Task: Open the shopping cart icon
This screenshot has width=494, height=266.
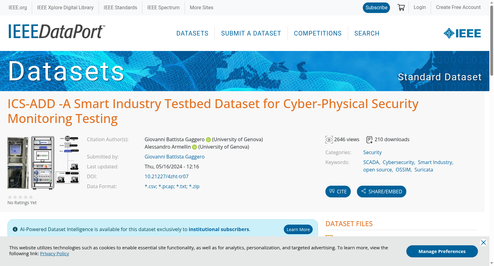Action: coord(401,7)
